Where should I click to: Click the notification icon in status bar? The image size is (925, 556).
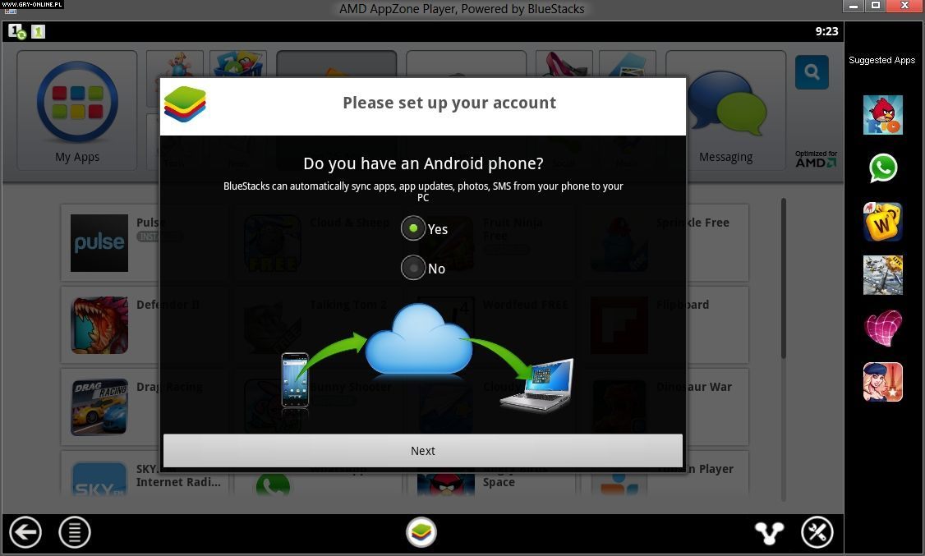pyautogui.click(x=17, y=31)
